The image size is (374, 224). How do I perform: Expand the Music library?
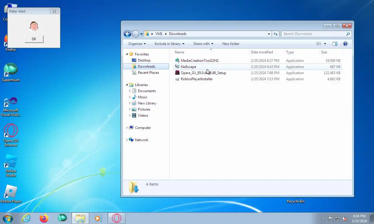click(x=130, y=97)
